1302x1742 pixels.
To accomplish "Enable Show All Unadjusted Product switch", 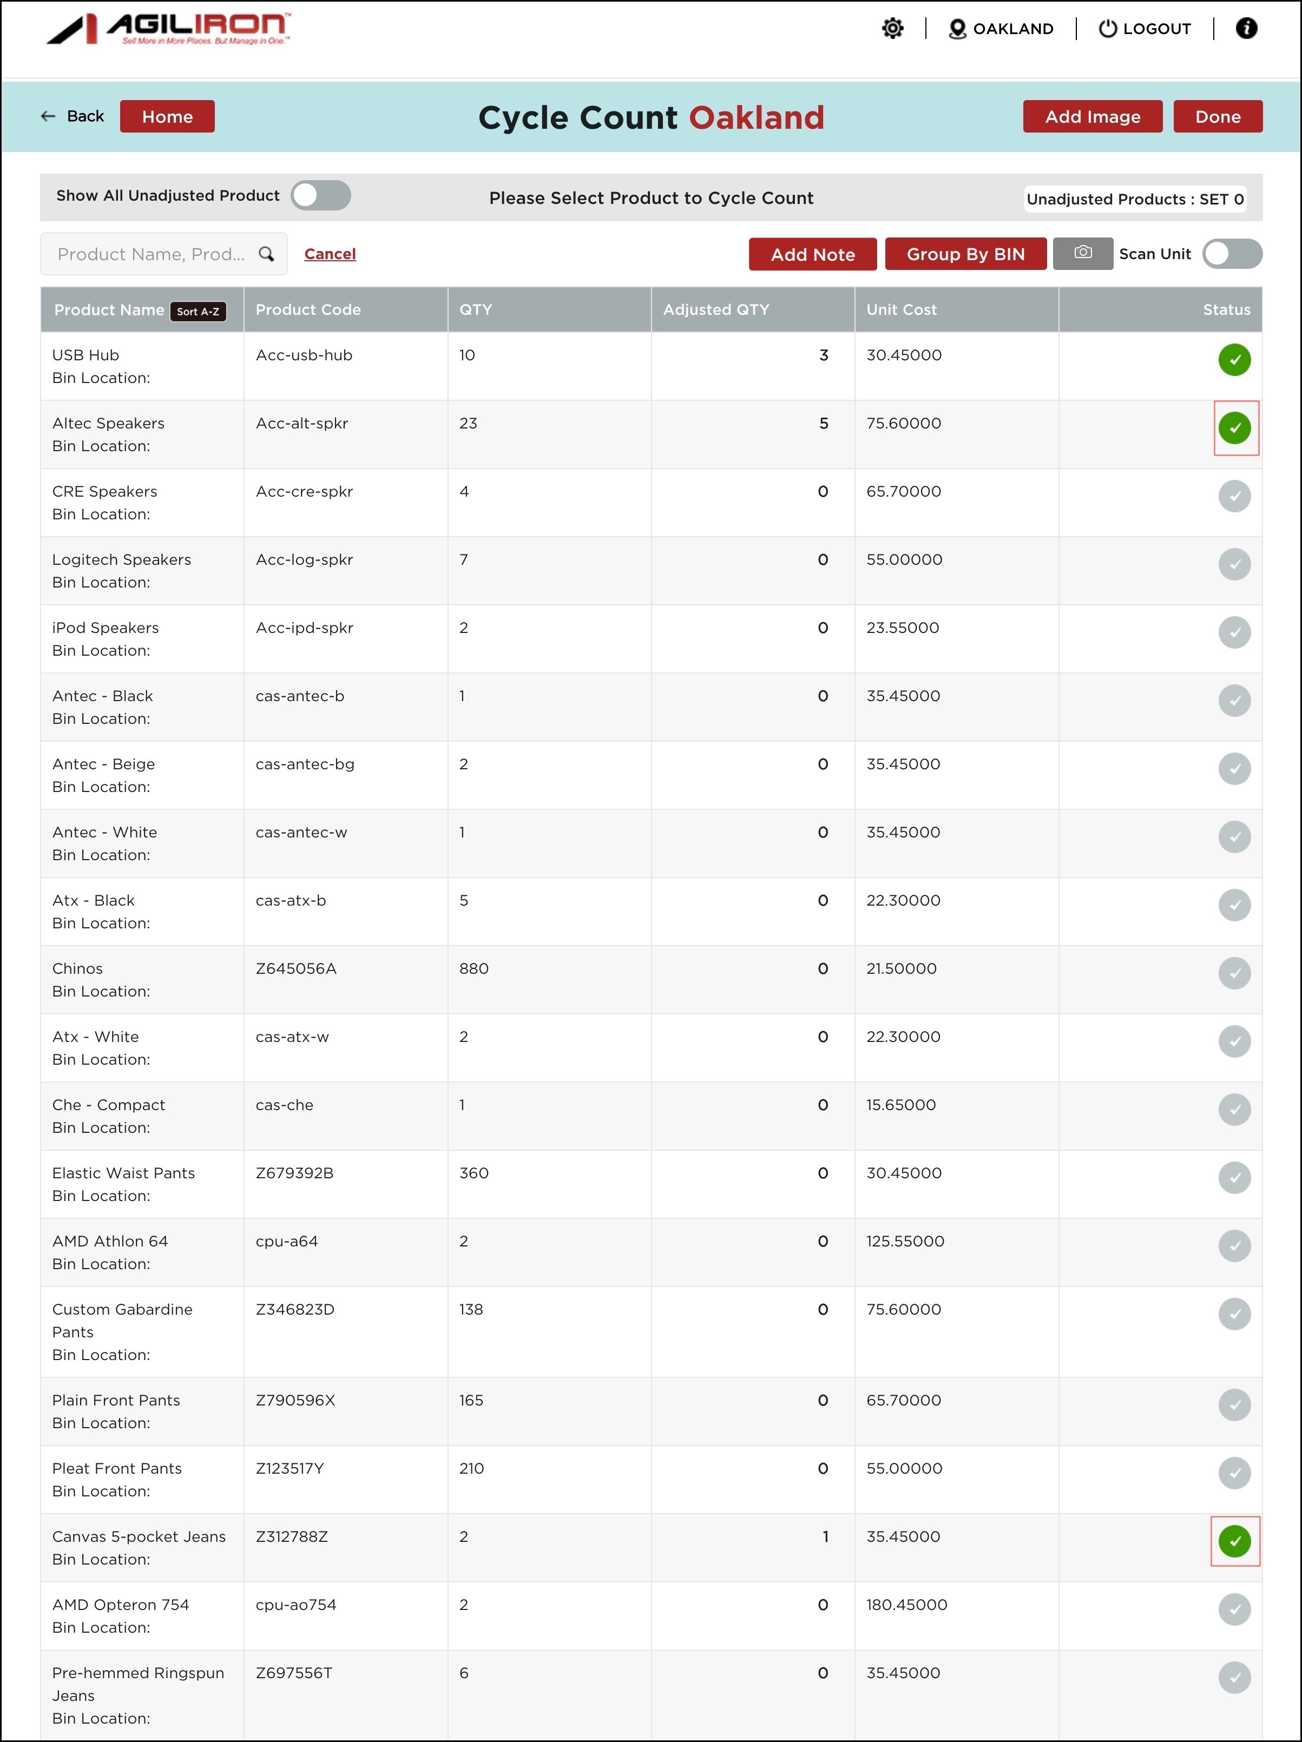I will [320, 195].
